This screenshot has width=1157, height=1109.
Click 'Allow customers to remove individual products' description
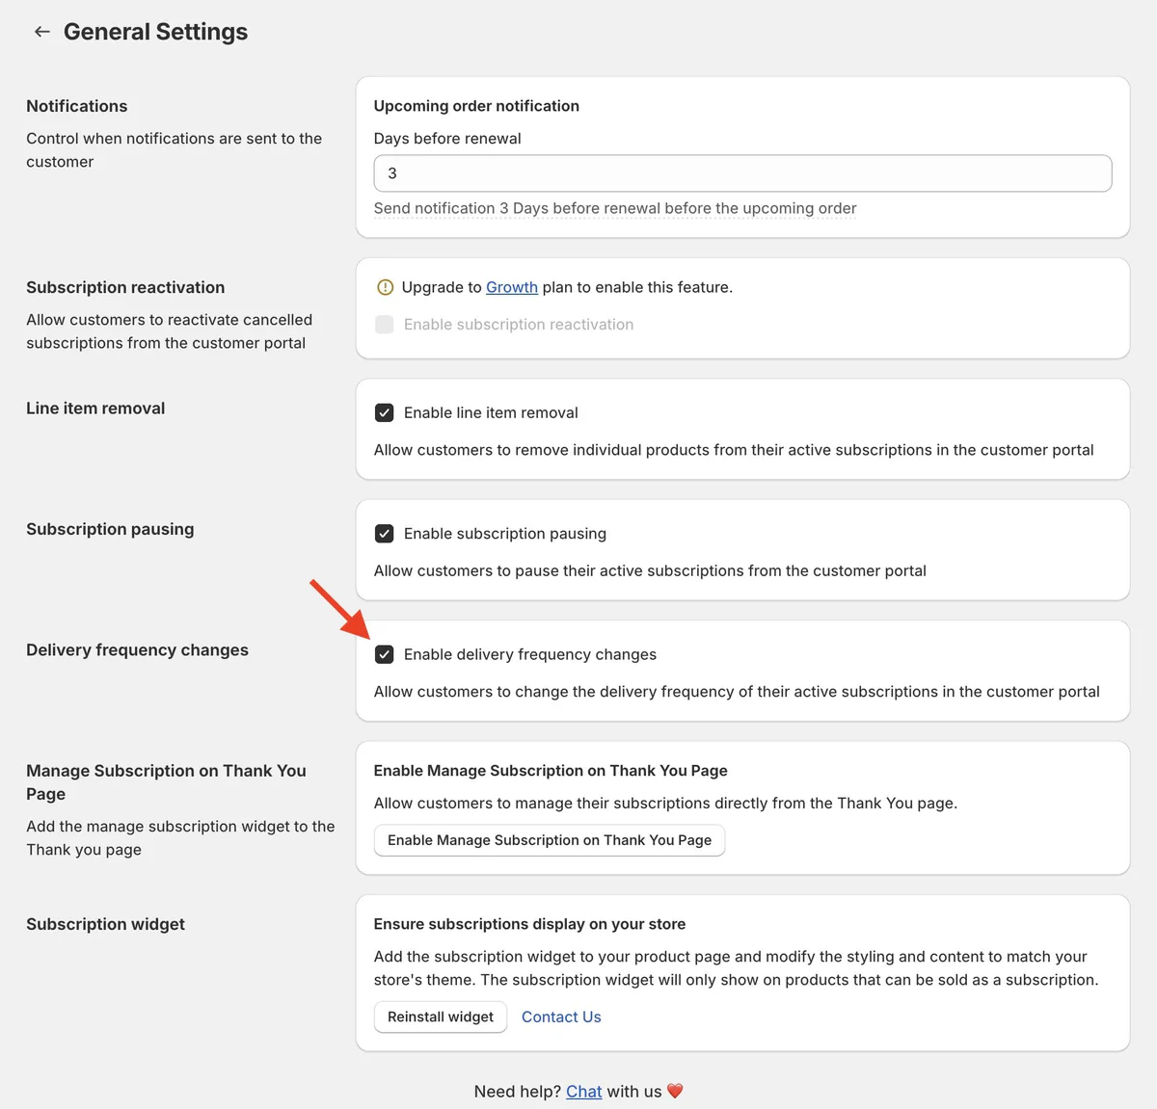734,450
